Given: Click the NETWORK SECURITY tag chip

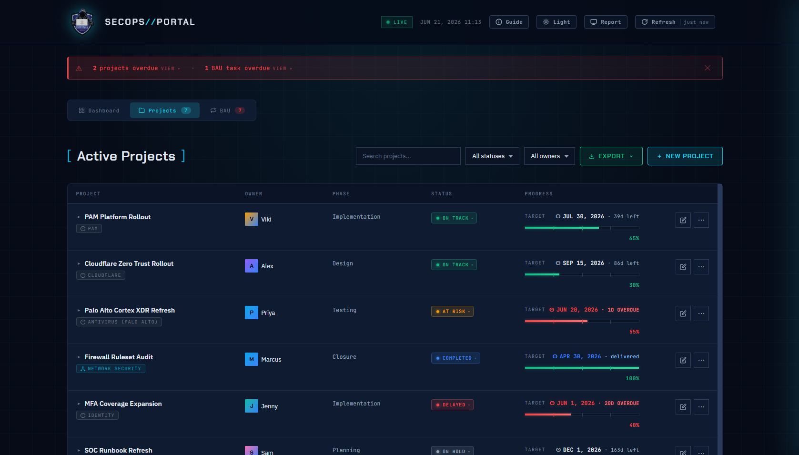Looking at the screenshot, I should (x=111, y=369).
